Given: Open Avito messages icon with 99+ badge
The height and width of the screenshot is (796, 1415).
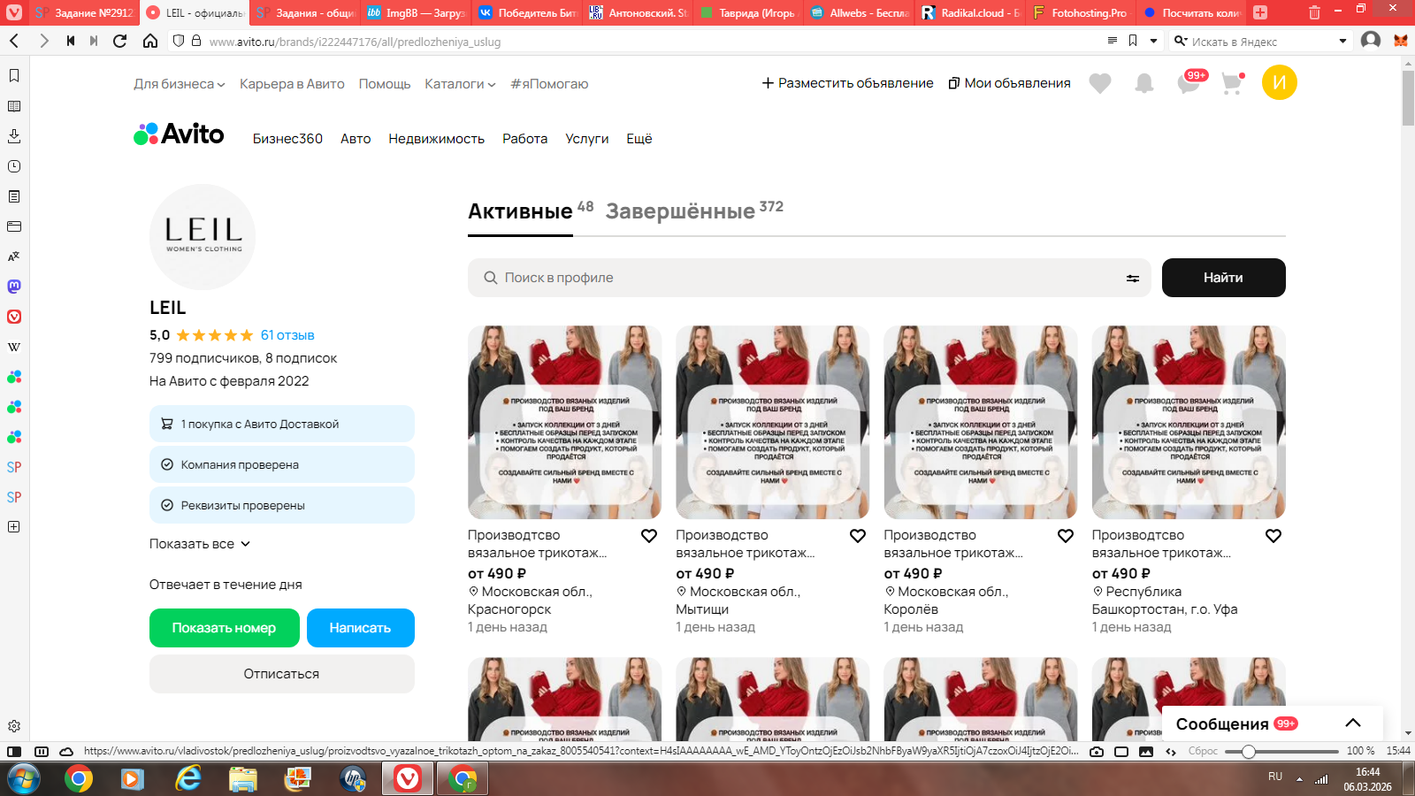Looking at the screenshot, I should click(x=1190, y=82).
